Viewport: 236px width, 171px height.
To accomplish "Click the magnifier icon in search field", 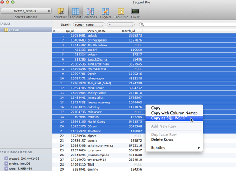I will pos(142,24).
